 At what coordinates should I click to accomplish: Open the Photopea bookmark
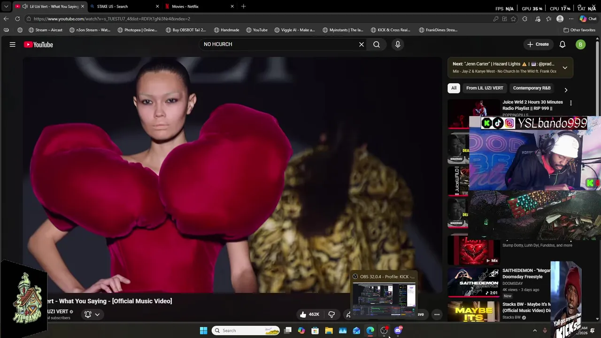pyautogui.click(x=137, y=30)
